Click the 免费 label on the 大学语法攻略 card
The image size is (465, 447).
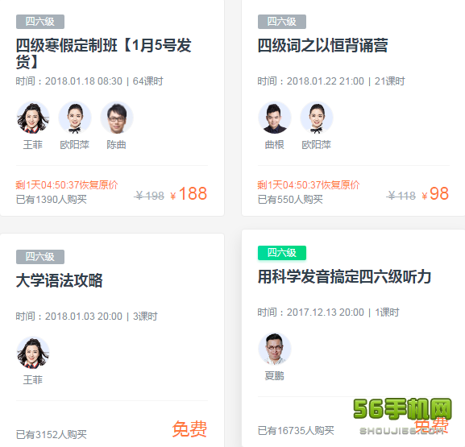coord(190,428)
